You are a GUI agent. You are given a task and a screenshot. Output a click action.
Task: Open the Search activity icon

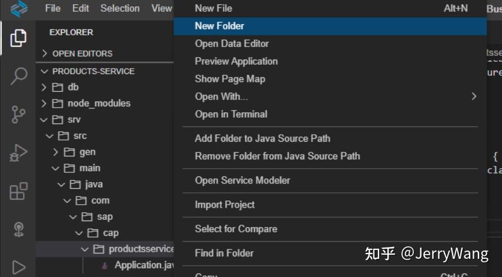[18, 76]
